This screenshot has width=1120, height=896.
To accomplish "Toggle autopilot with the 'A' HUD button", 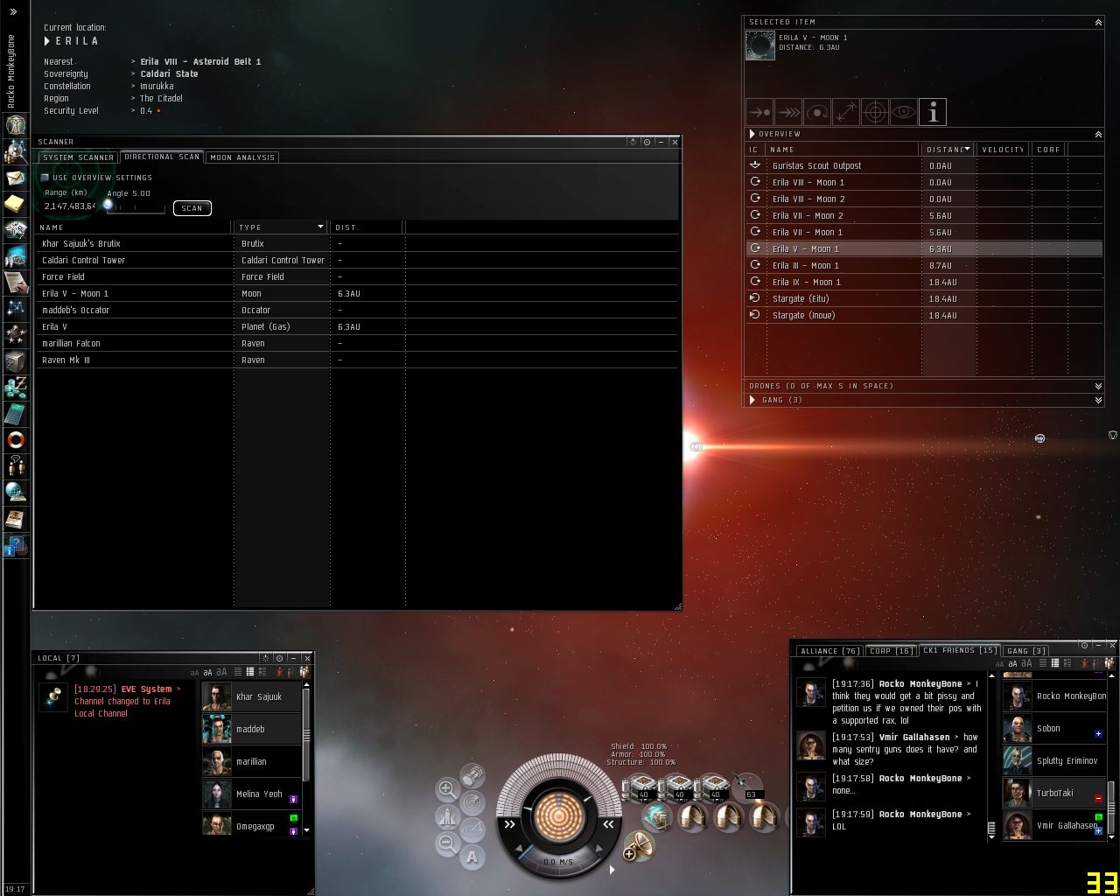I will coord(472,857).
